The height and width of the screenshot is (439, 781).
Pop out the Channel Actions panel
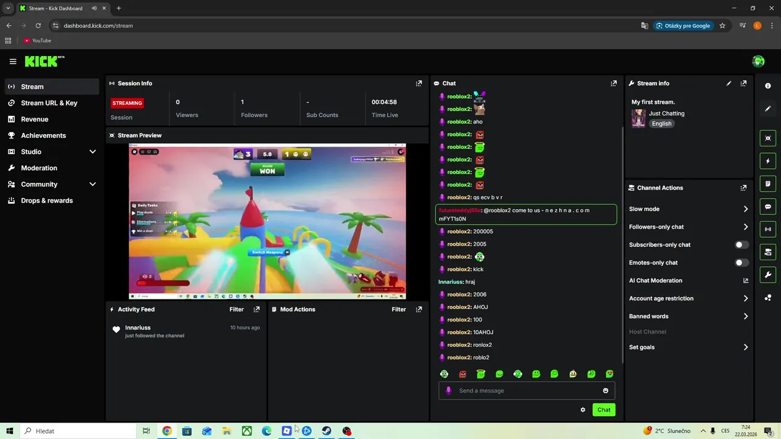[743, 188]
